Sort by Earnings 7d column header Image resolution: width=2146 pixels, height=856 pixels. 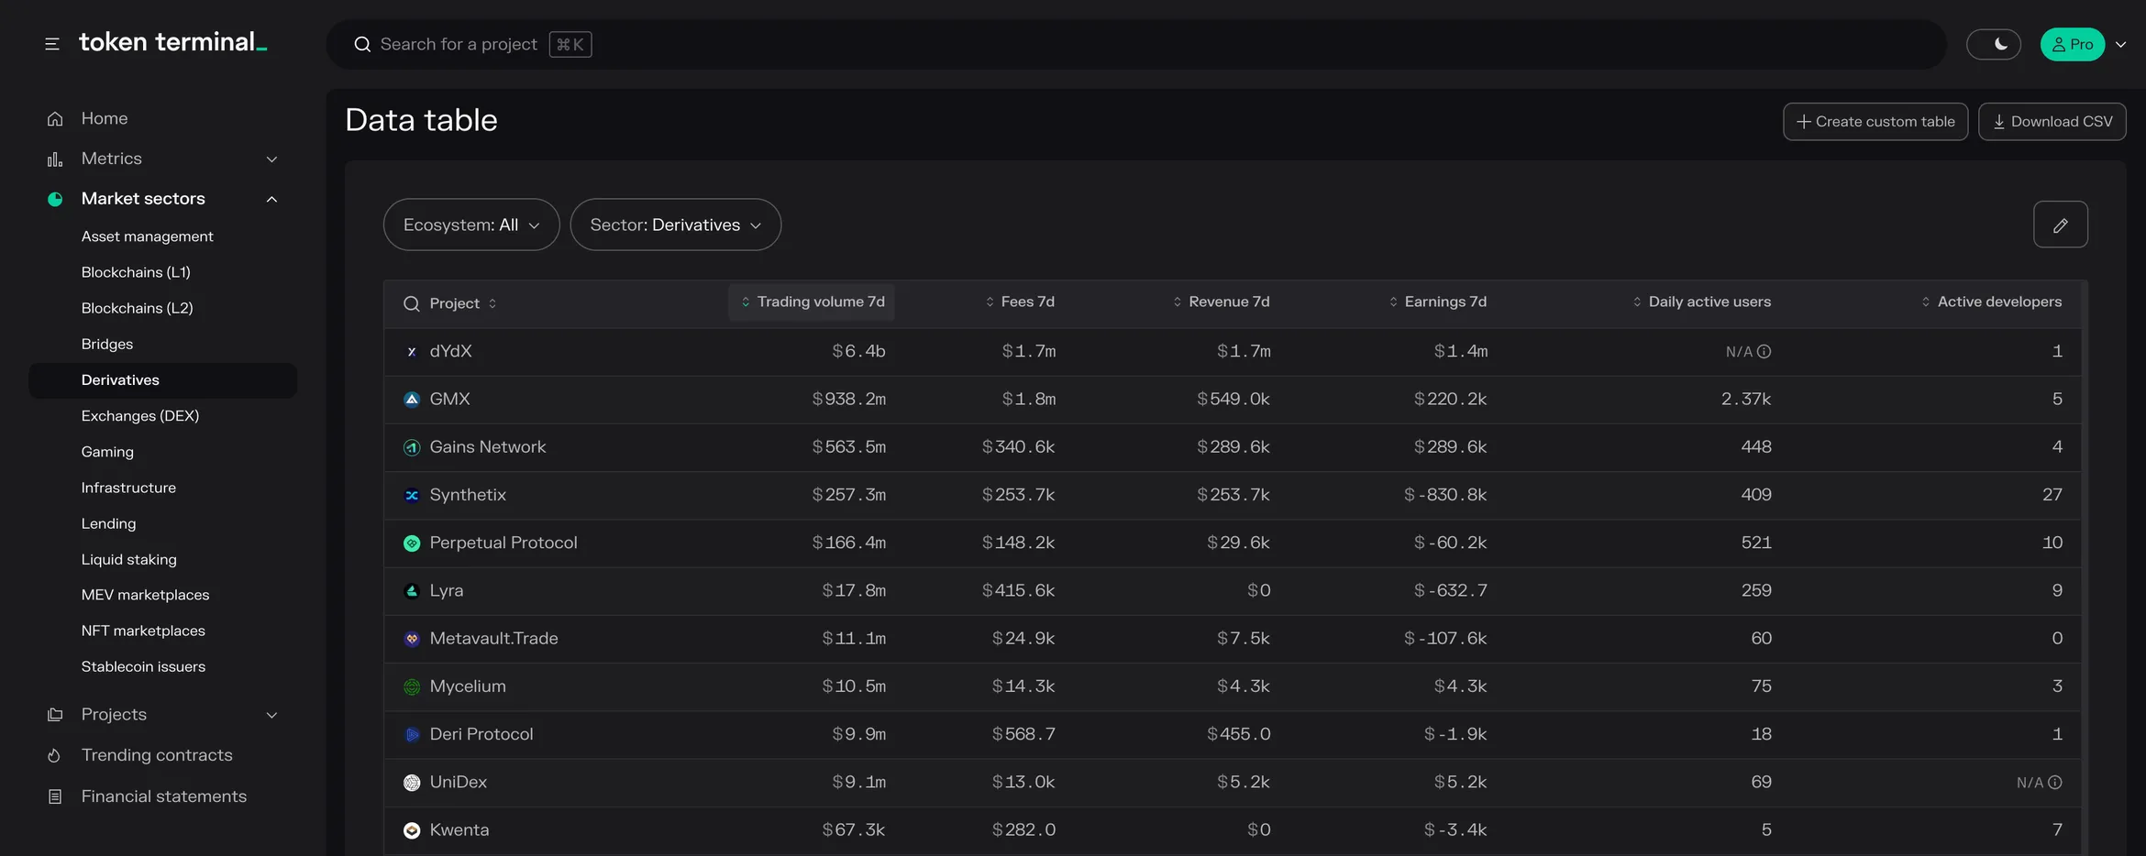coord(1437,302)
